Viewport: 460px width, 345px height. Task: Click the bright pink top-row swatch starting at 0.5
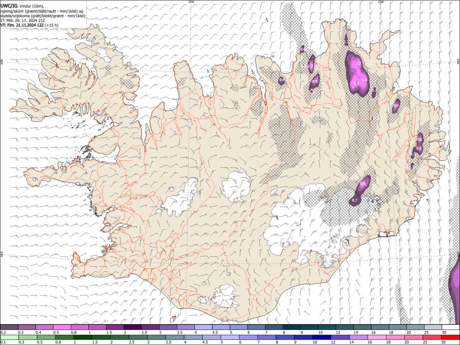(62, 327)
